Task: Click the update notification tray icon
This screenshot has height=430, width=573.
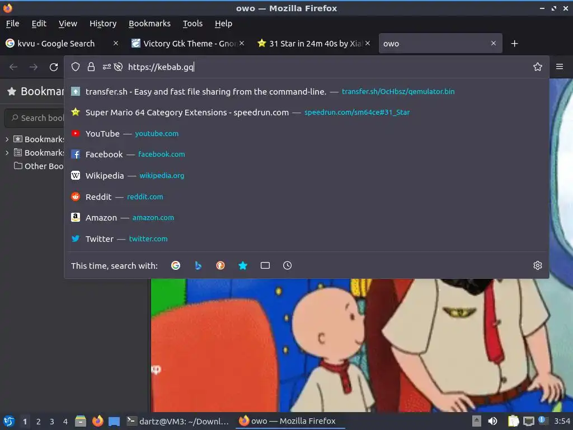Action: pyautogui.click(x=542, y=420)
